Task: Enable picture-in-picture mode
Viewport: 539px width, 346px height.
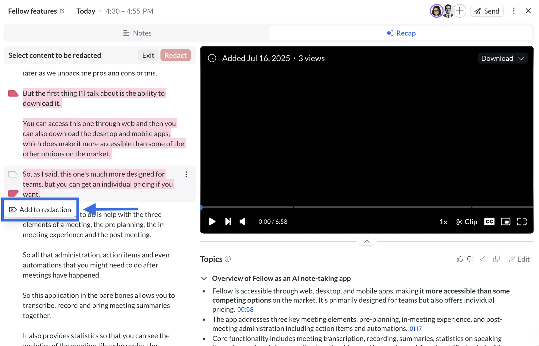Action: [x=505, y=221]
